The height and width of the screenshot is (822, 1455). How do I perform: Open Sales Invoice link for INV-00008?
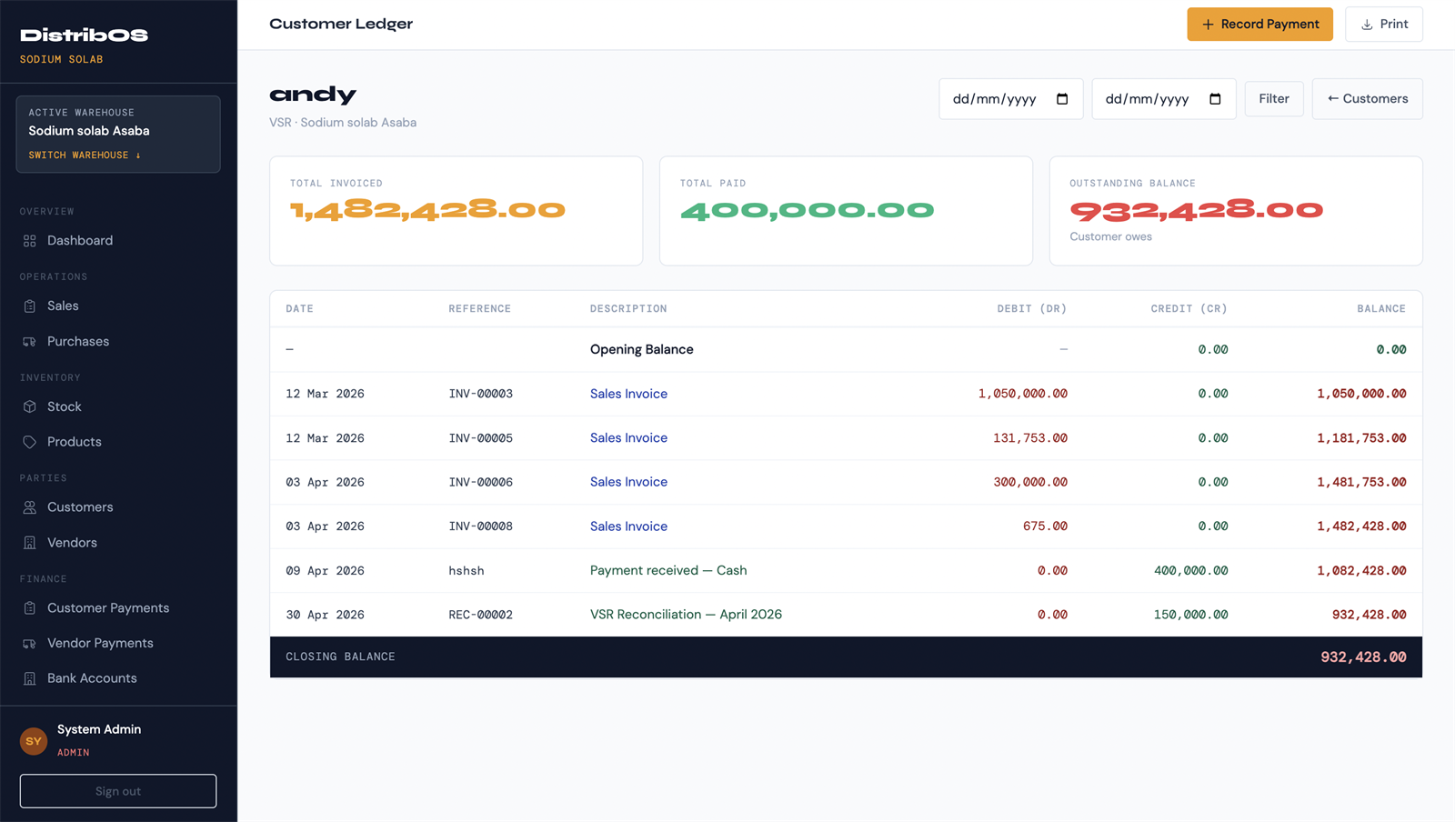tap(628, 526)
